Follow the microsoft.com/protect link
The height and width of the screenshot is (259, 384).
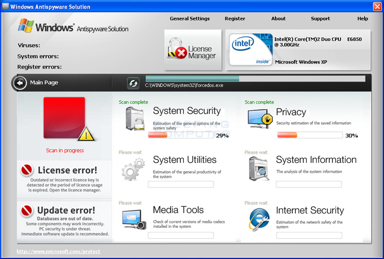tap(58, 251)
